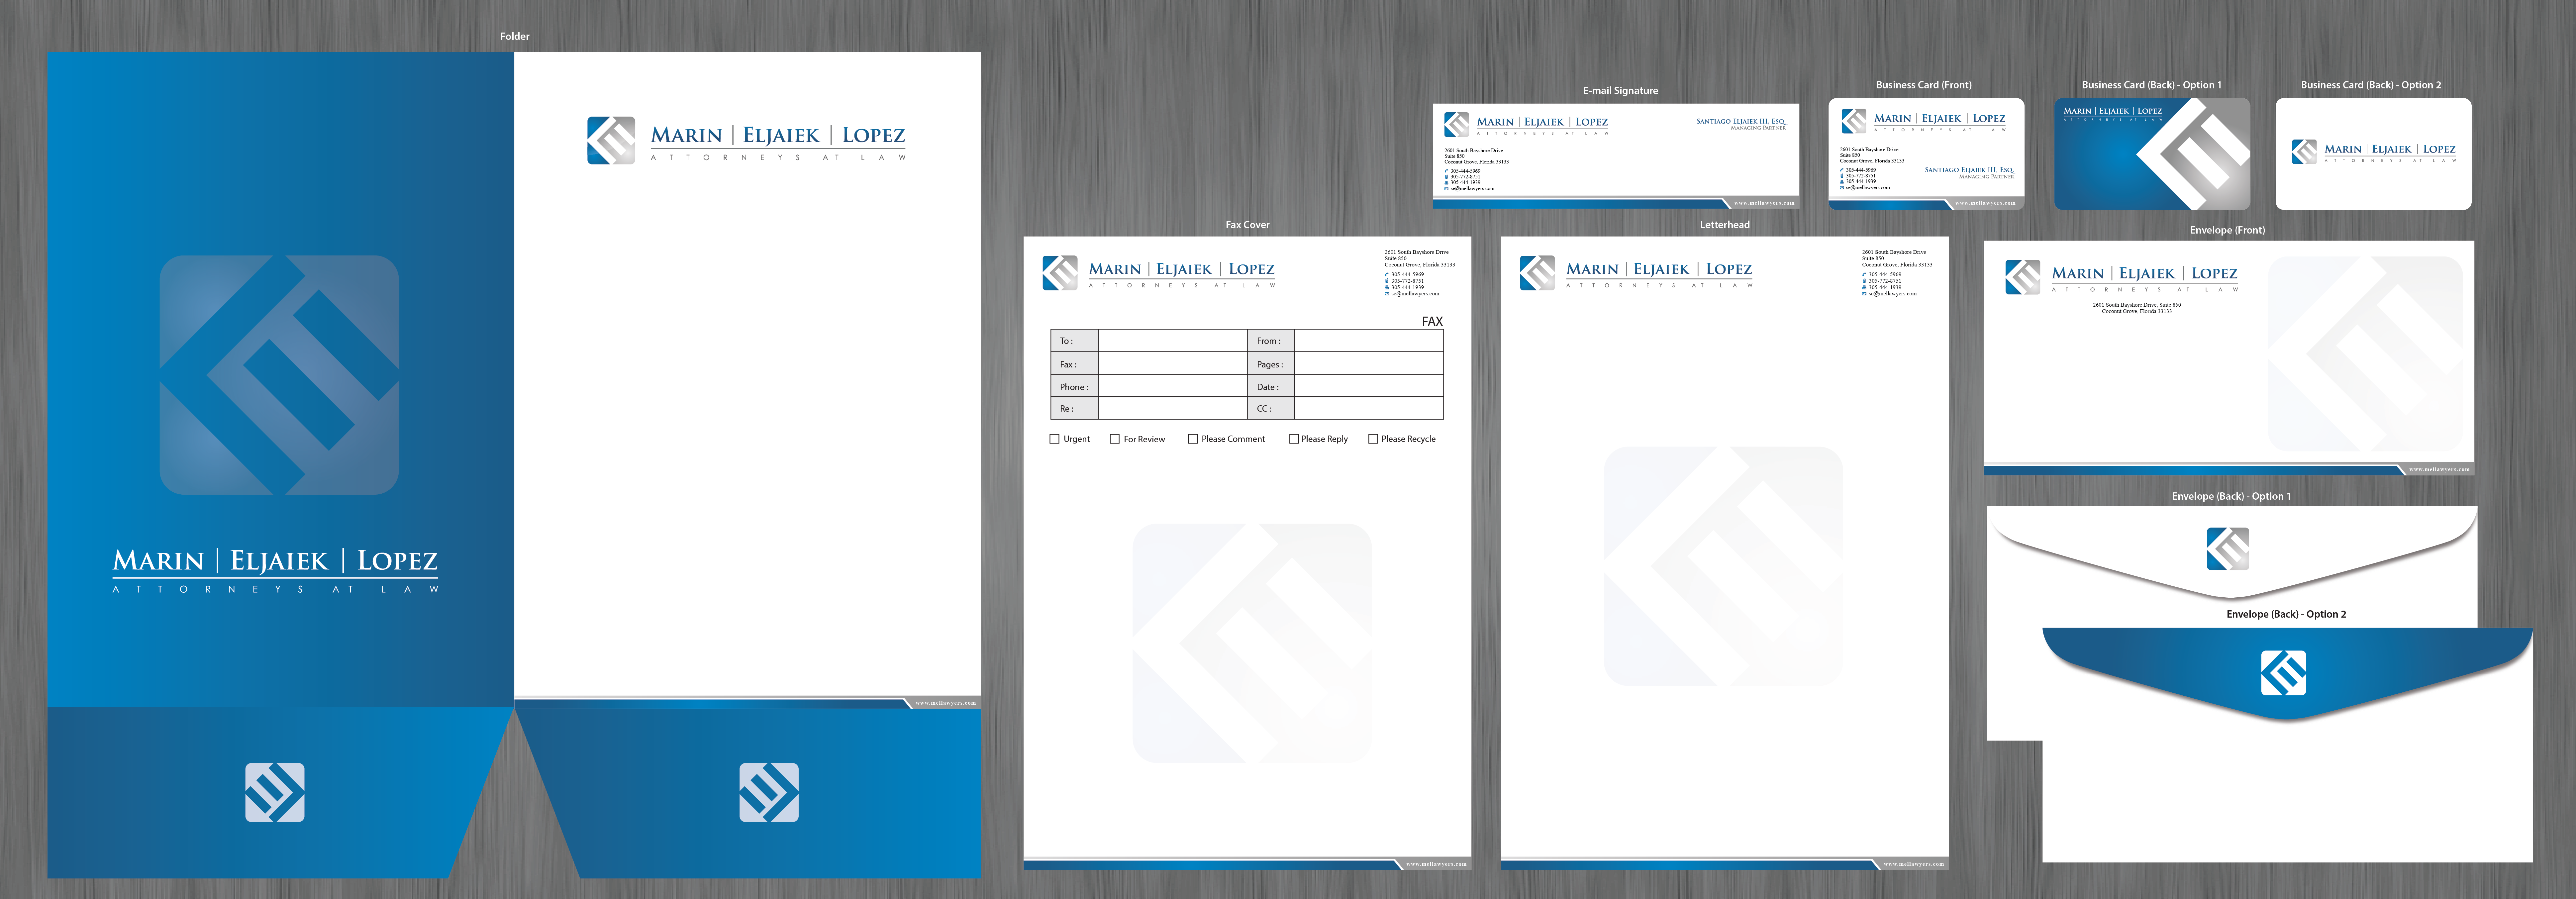This screenshot has height=899, width=2576.
Task: Click the 'Business Card (Back) - Option 1' caption
Action: pos(2152,85)
